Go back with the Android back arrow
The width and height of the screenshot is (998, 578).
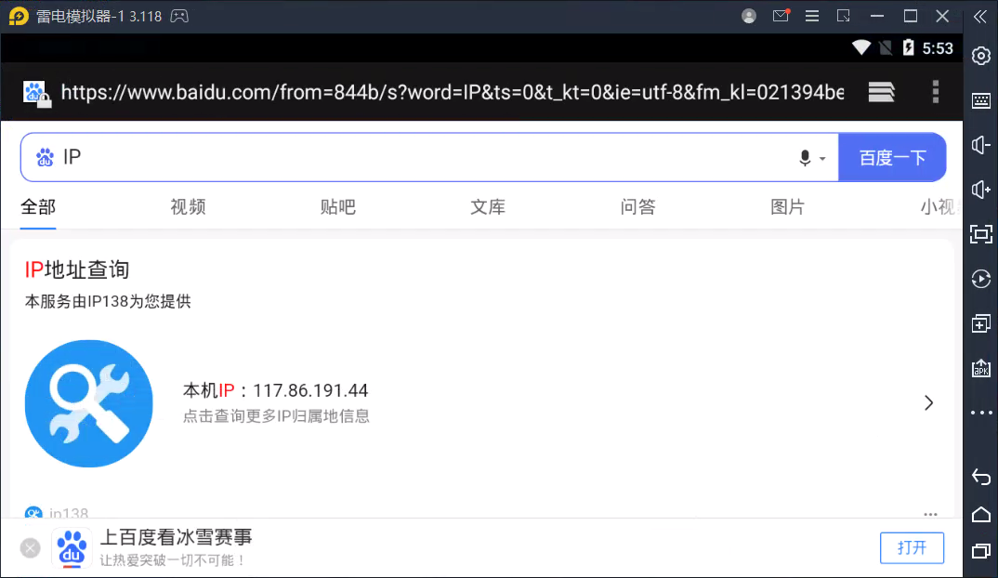[x=981, y=477]
